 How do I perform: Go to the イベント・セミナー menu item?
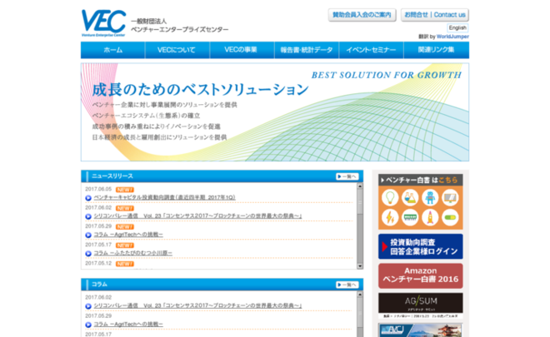[x=371, y=50]
